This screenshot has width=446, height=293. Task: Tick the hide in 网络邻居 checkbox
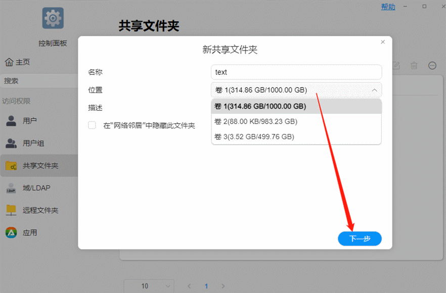(92, 125)
